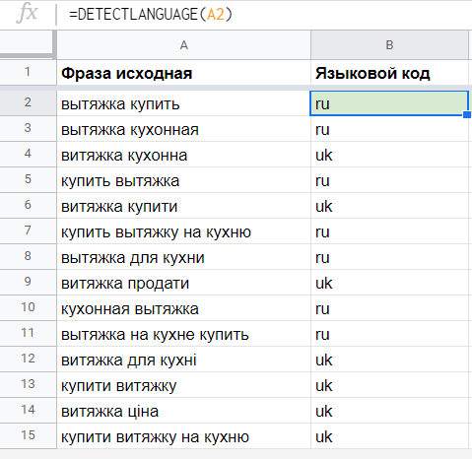Select cell 'витяжка купити'
This screenshot has width=472, height=459.
[183, 206]
